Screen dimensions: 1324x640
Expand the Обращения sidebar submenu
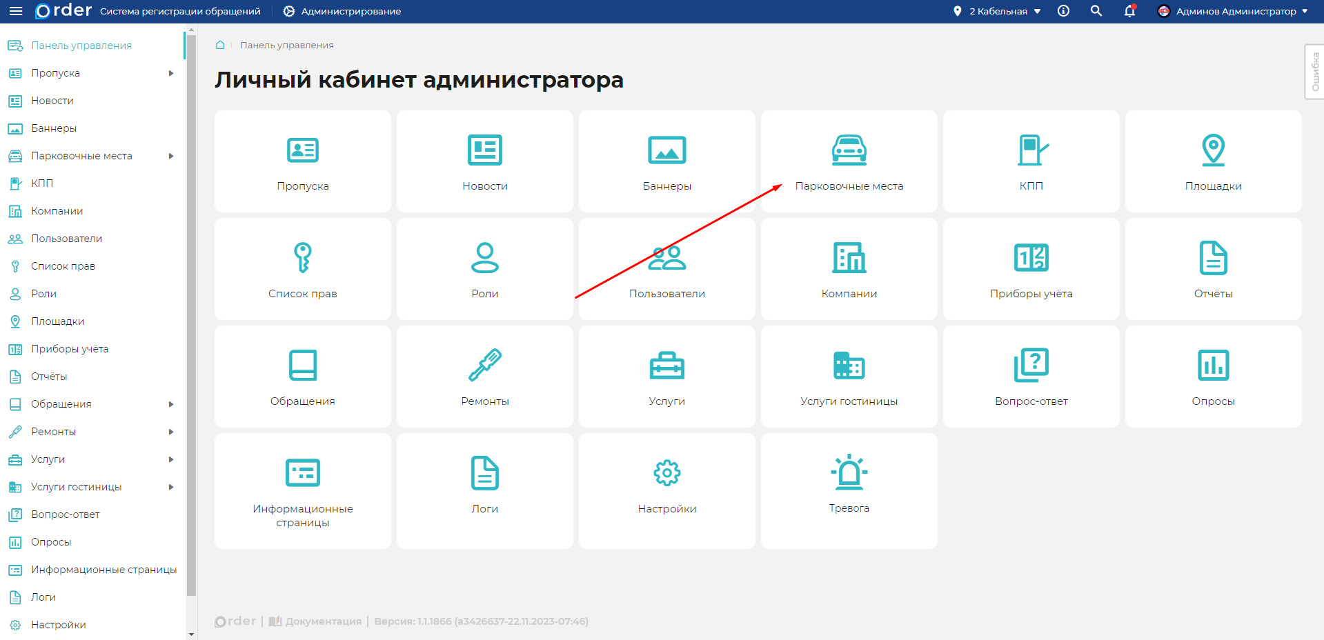click(170, 404)
